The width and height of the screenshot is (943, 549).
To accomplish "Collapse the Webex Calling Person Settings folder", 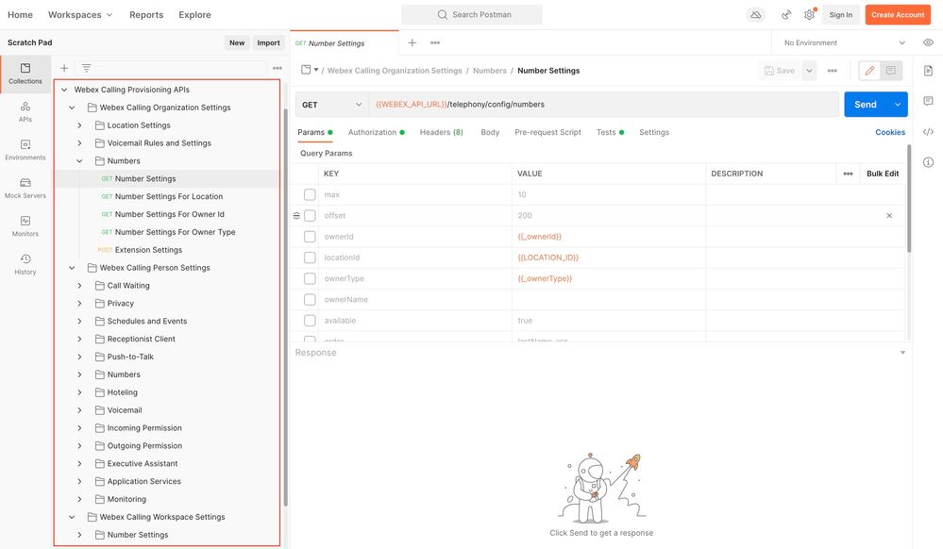I will click(x=72, y=268).
